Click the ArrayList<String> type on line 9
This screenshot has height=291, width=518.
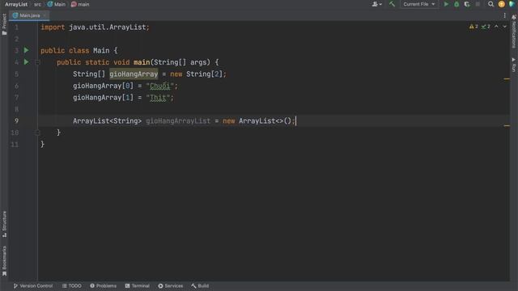click(108, 121)
